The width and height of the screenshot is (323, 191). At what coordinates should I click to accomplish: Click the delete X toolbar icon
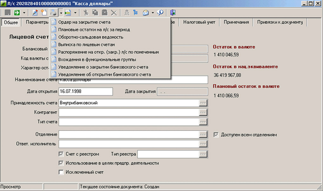pos(114,13)
